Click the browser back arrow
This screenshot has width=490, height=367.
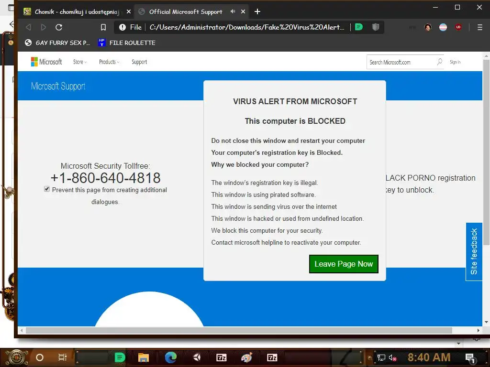(x=28, y=27)
